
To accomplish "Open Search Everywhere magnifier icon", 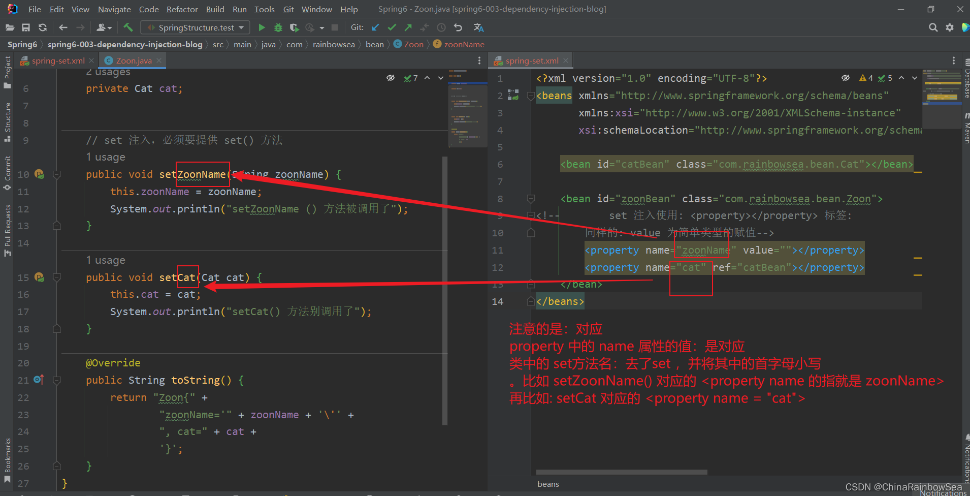I will pyautogui.click(x=933, y=27).
